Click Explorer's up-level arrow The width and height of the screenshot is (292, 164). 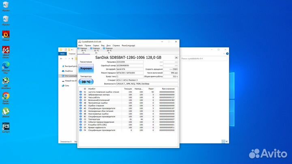coord(72,59)
